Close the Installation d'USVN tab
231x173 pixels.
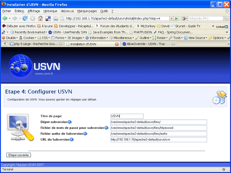[117, 44]
